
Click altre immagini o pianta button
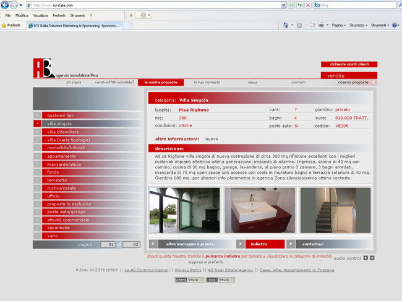(x=192, y=244)
